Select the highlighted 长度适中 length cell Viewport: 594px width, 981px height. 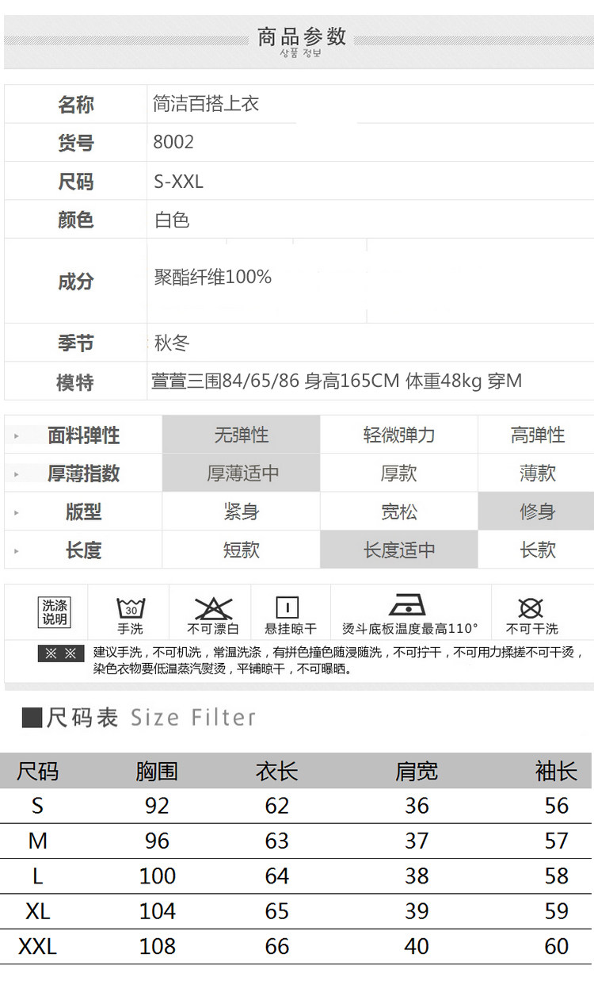[399, 550]
